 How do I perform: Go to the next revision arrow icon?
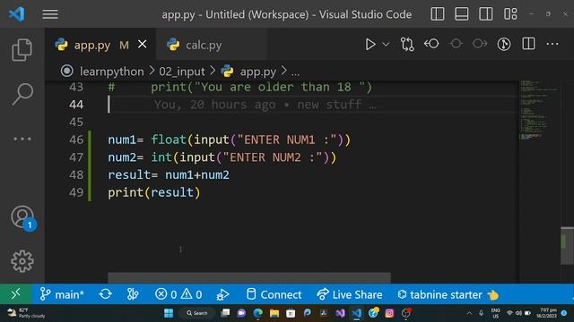click(x=480, y=44)
